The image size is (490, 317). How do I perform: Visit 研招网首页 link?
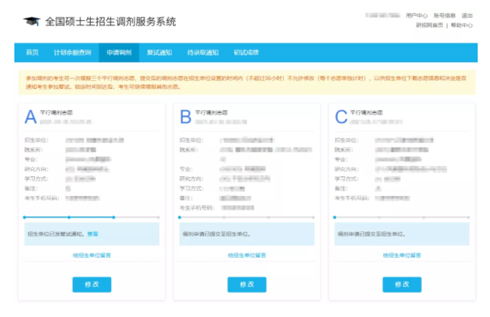click(429, 25)
